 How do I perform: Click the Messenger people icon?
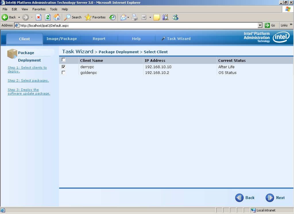click(x=175, y=17)
